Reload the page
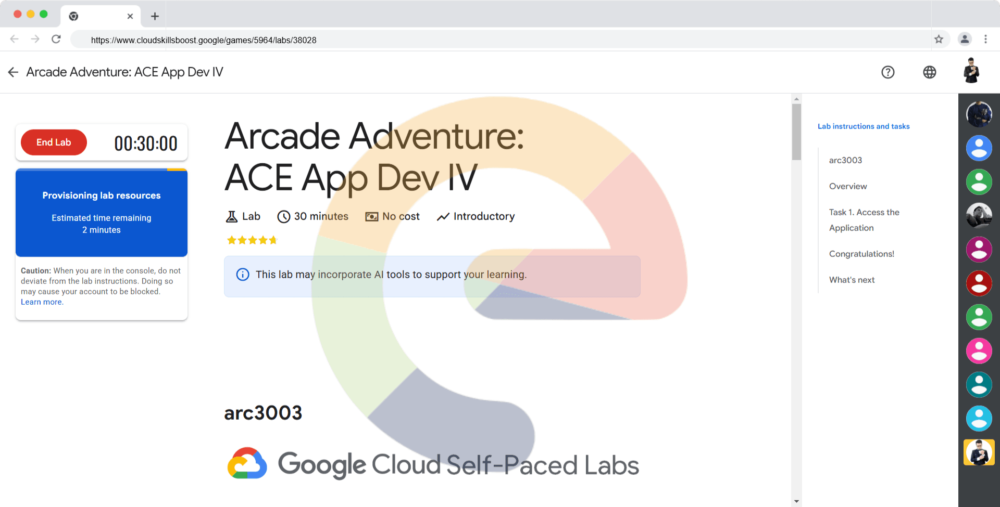The image size is (1000, 507). 56,39
